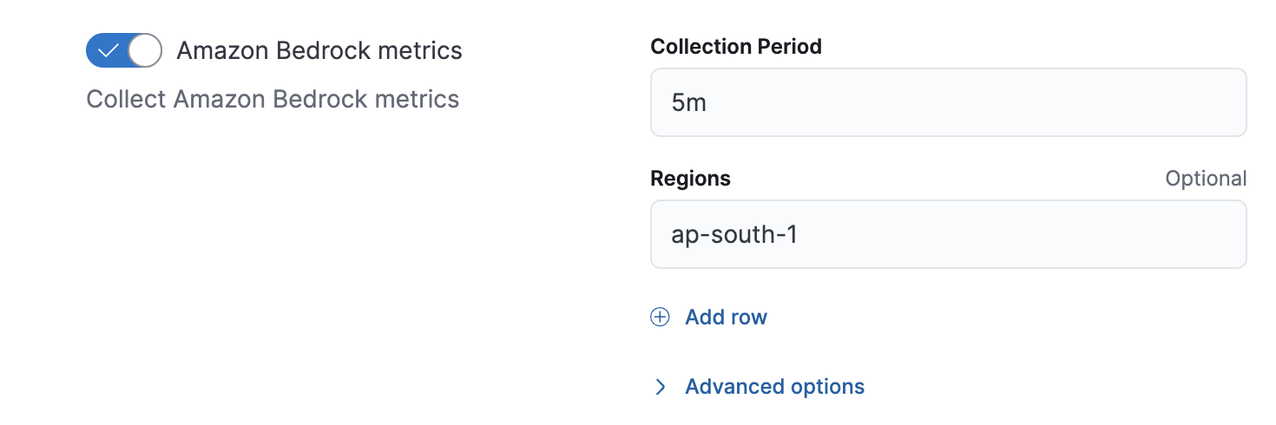Click the Amazon Bedrock metrics toggle label
Image resolution: width=1276 pixels, height=425 pixels.
(x=319, y=51)
